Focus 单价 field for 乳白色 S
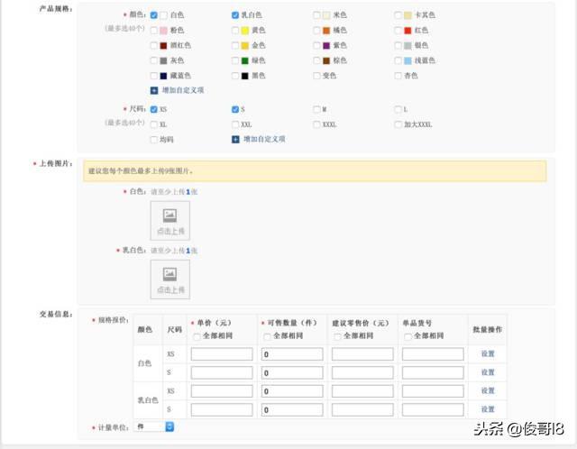Viewport: 577px width, 449px height. (222, 409)
